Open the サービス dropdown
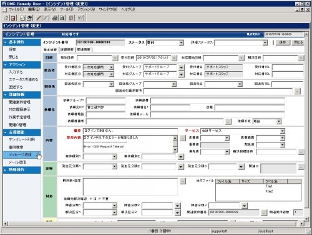The image size is (312, 235). coord(282,131)
